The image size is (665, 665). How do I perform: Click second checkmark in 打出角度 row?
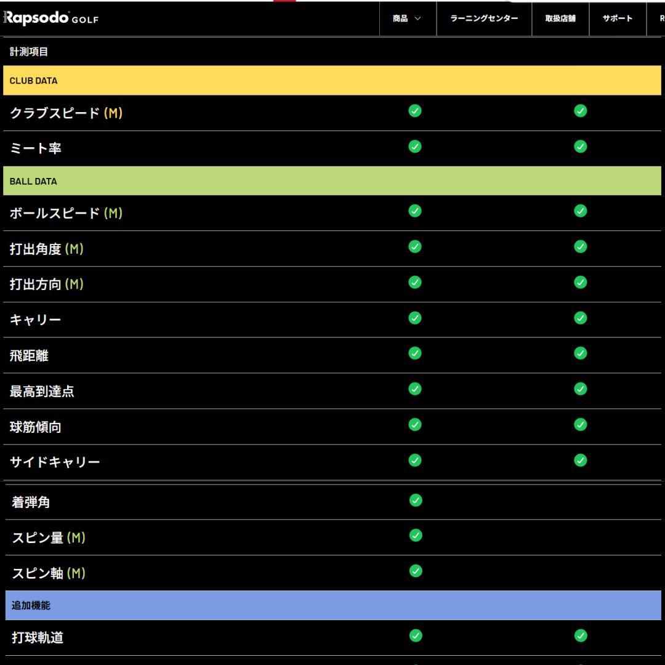pos(580,246)
